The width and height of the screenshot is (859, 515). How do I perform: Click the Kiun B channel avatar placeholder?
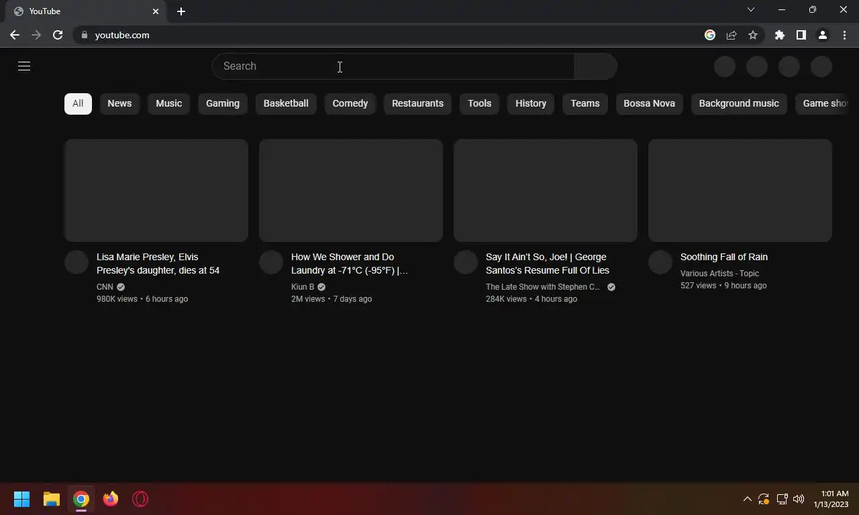tap(271, 263)
